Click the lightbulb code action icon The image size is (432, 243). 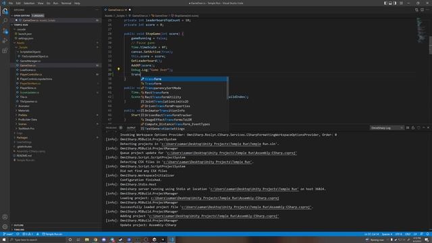(x=119, y=69)
